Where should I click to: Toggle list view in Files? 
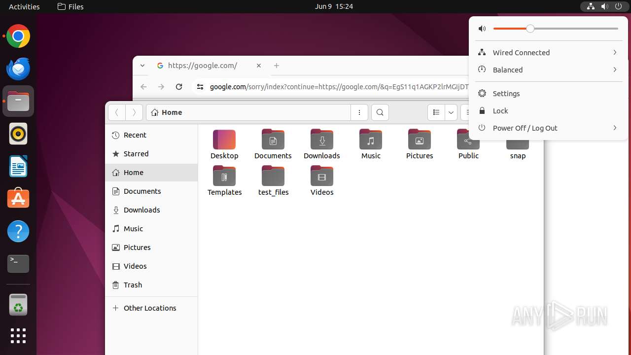(436, 112)
